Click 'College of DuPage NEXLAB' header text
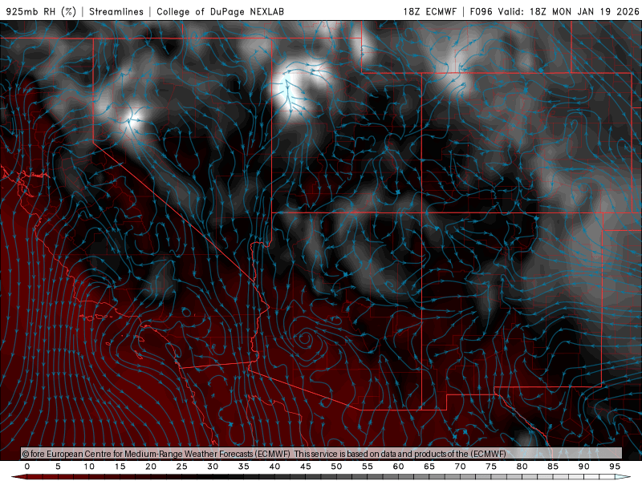The image size is (642, 481). [220, 11]
